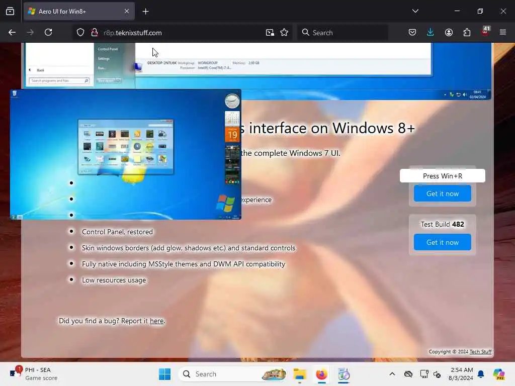Toggle picture-in-picture icon in address bar
Image resolution: width=515 pixels, height=386 pixels.
pyautogui.click(x=270, y=33)
